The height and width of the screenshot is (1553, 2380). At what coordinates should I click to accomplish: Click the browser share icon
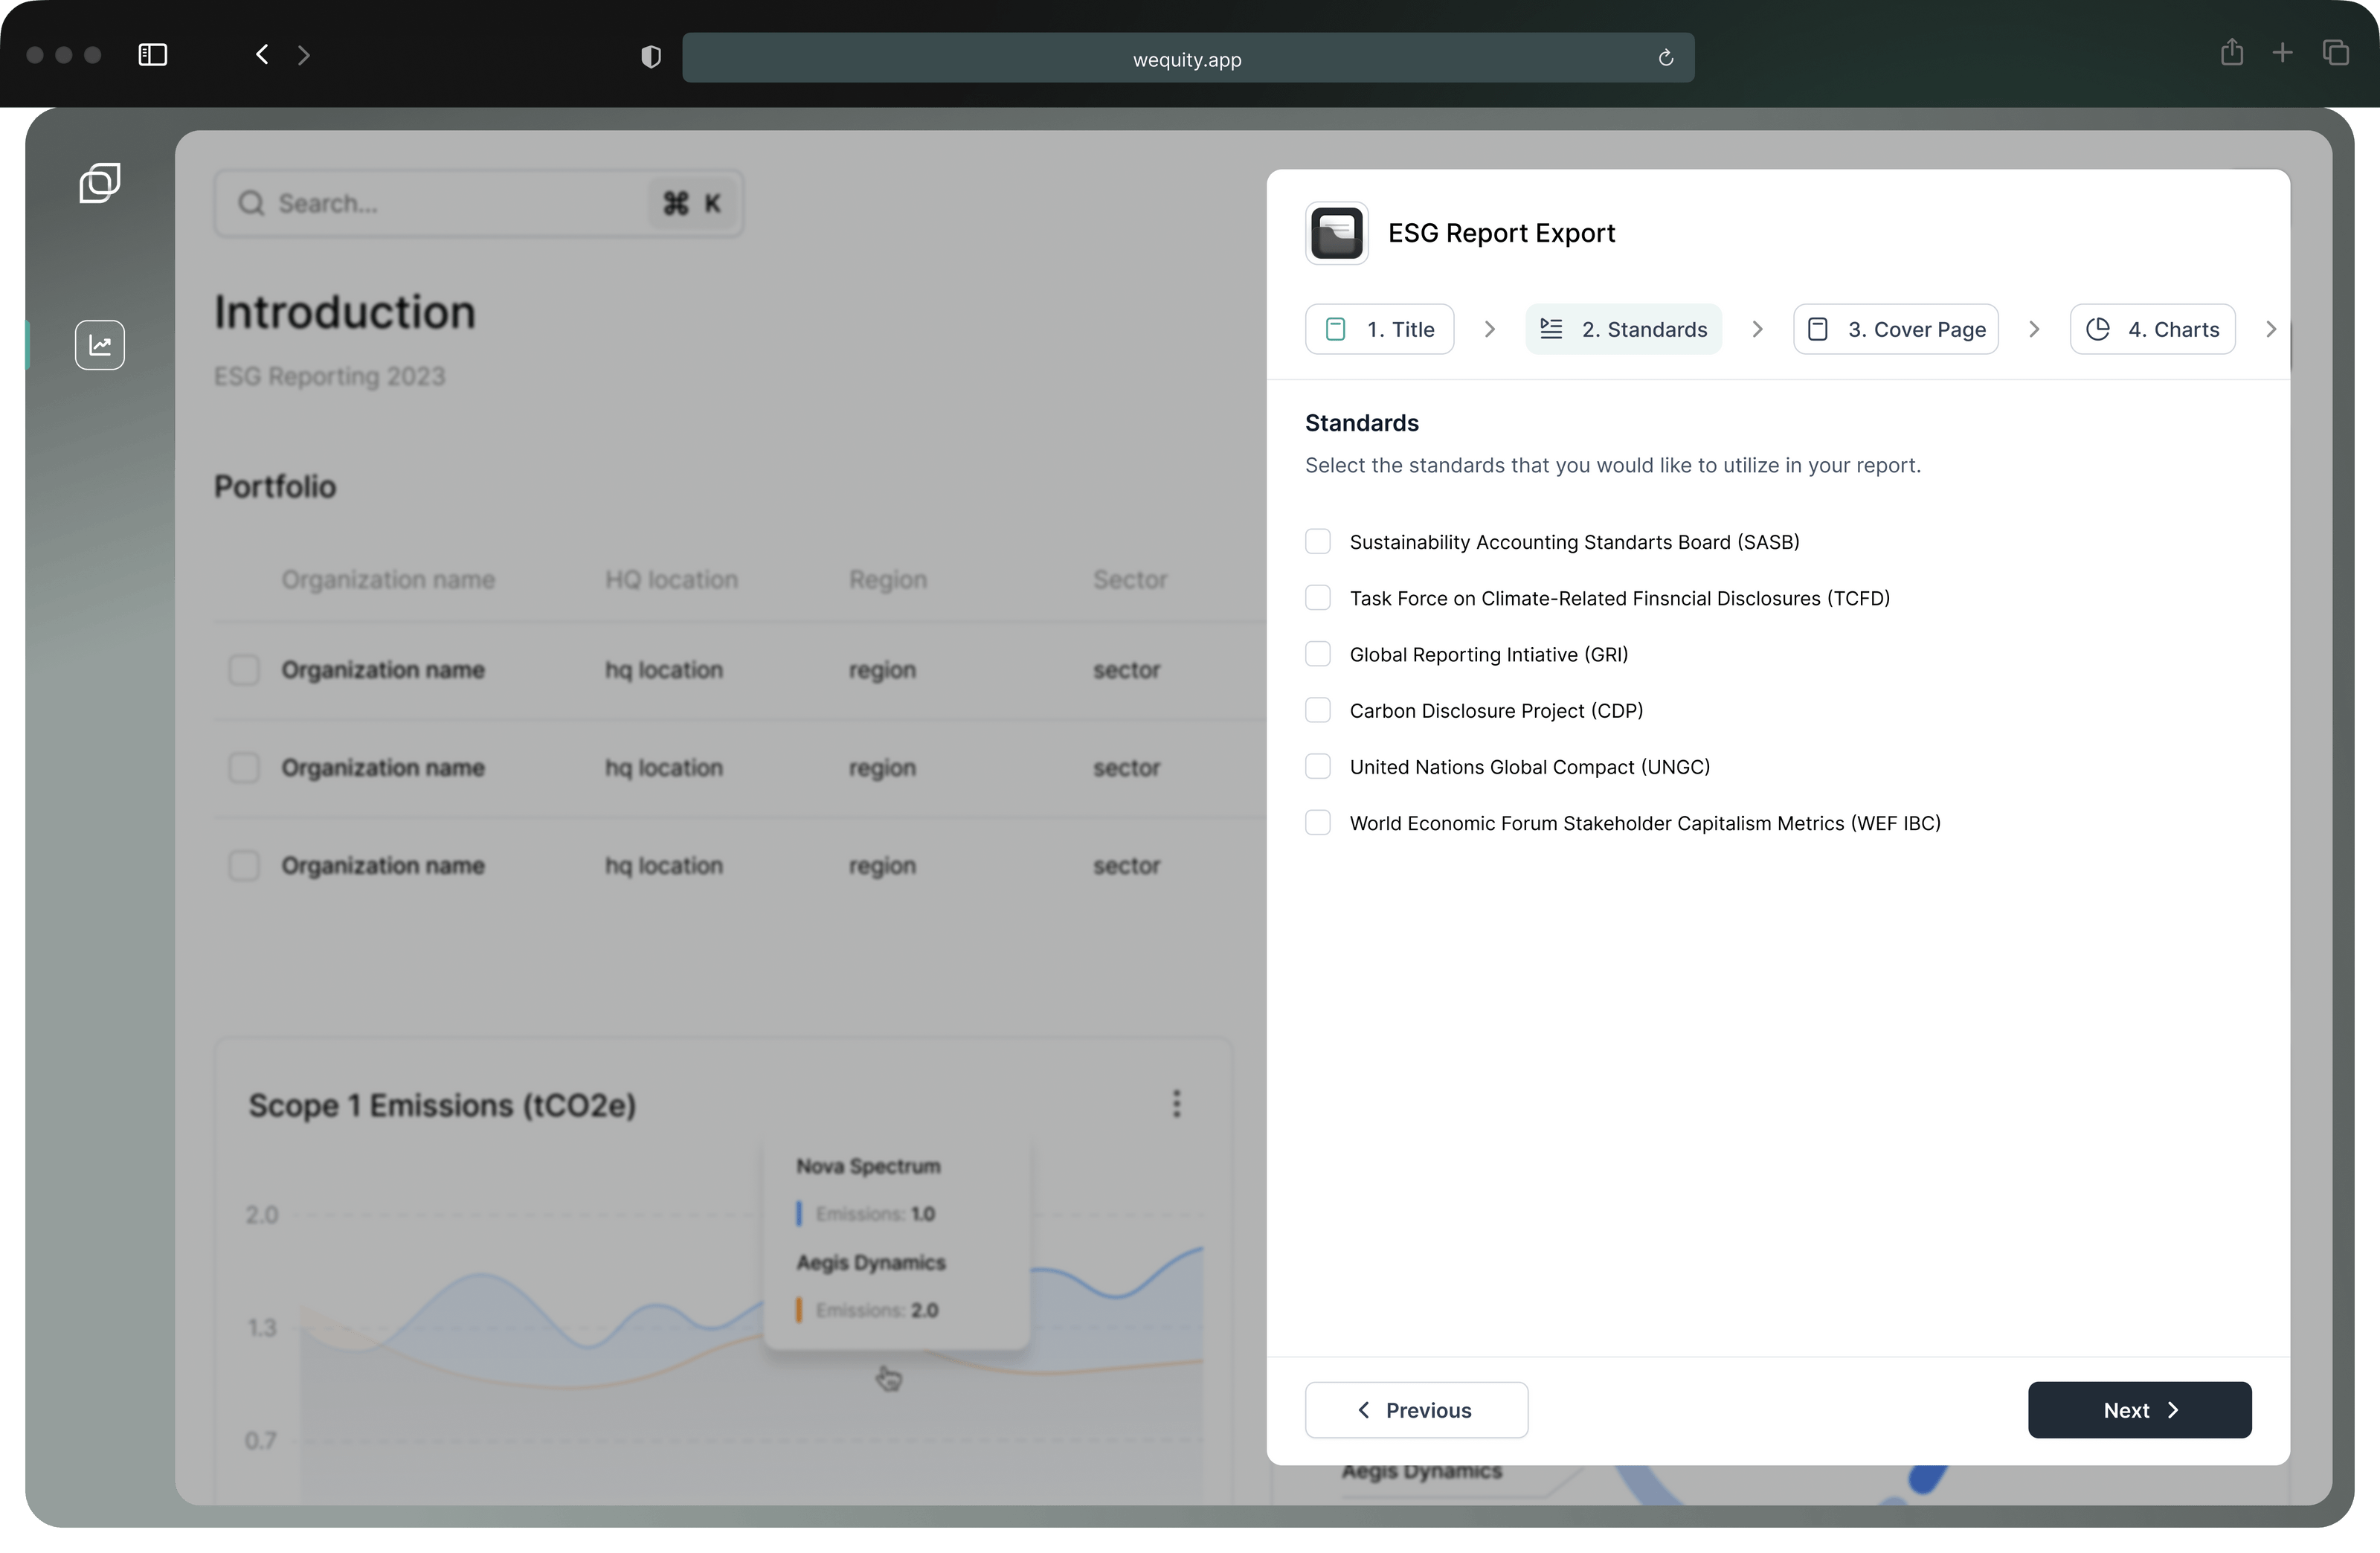point(2231,52)
